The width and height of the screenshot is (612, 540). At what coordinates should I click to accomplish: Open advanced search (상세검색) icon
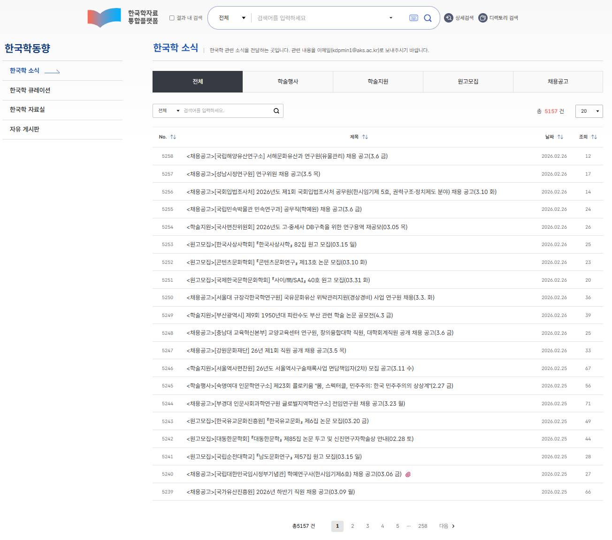click(x=449, y=18)
